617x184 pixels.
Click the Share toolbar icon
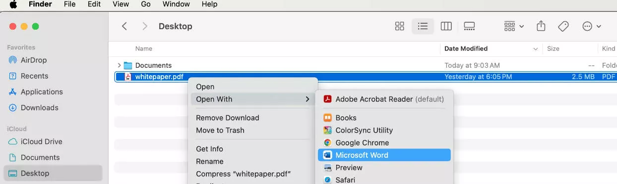click(541, 26)
